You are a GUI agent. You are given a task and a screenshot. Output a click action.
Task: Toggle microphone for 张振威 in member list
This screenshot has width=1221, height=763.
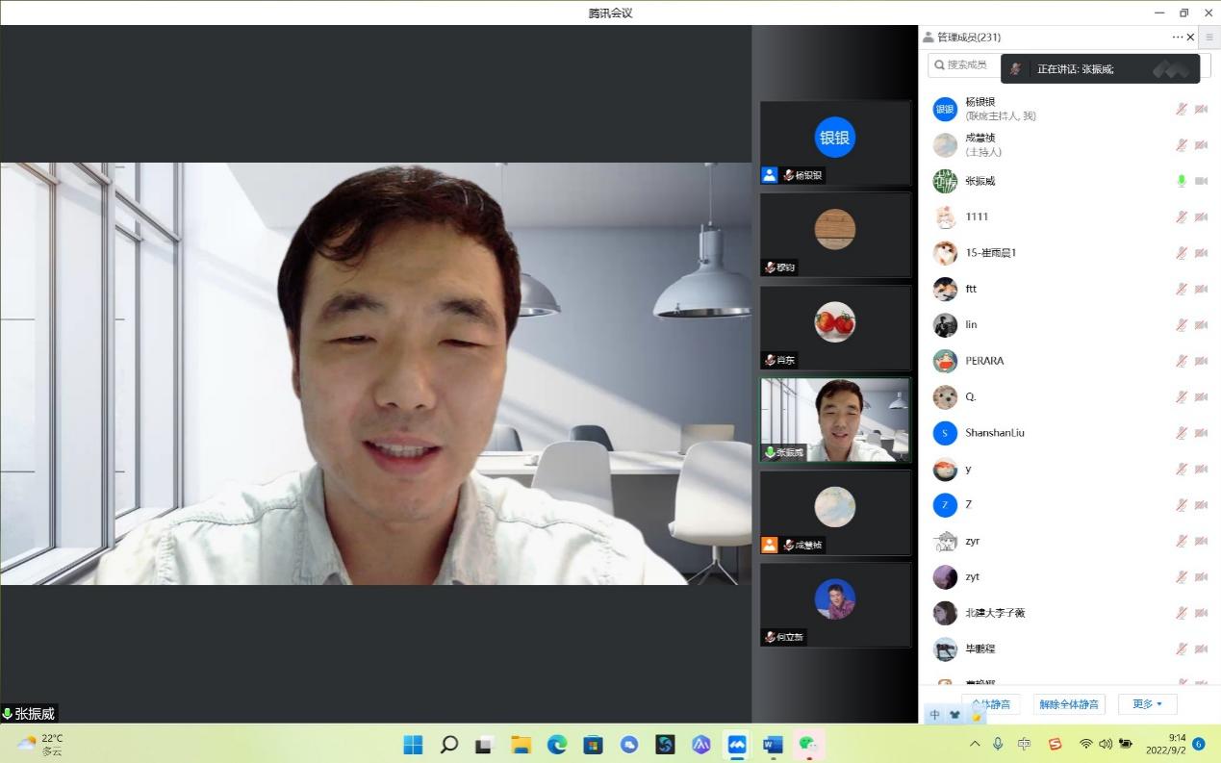tap(1182, 181)
